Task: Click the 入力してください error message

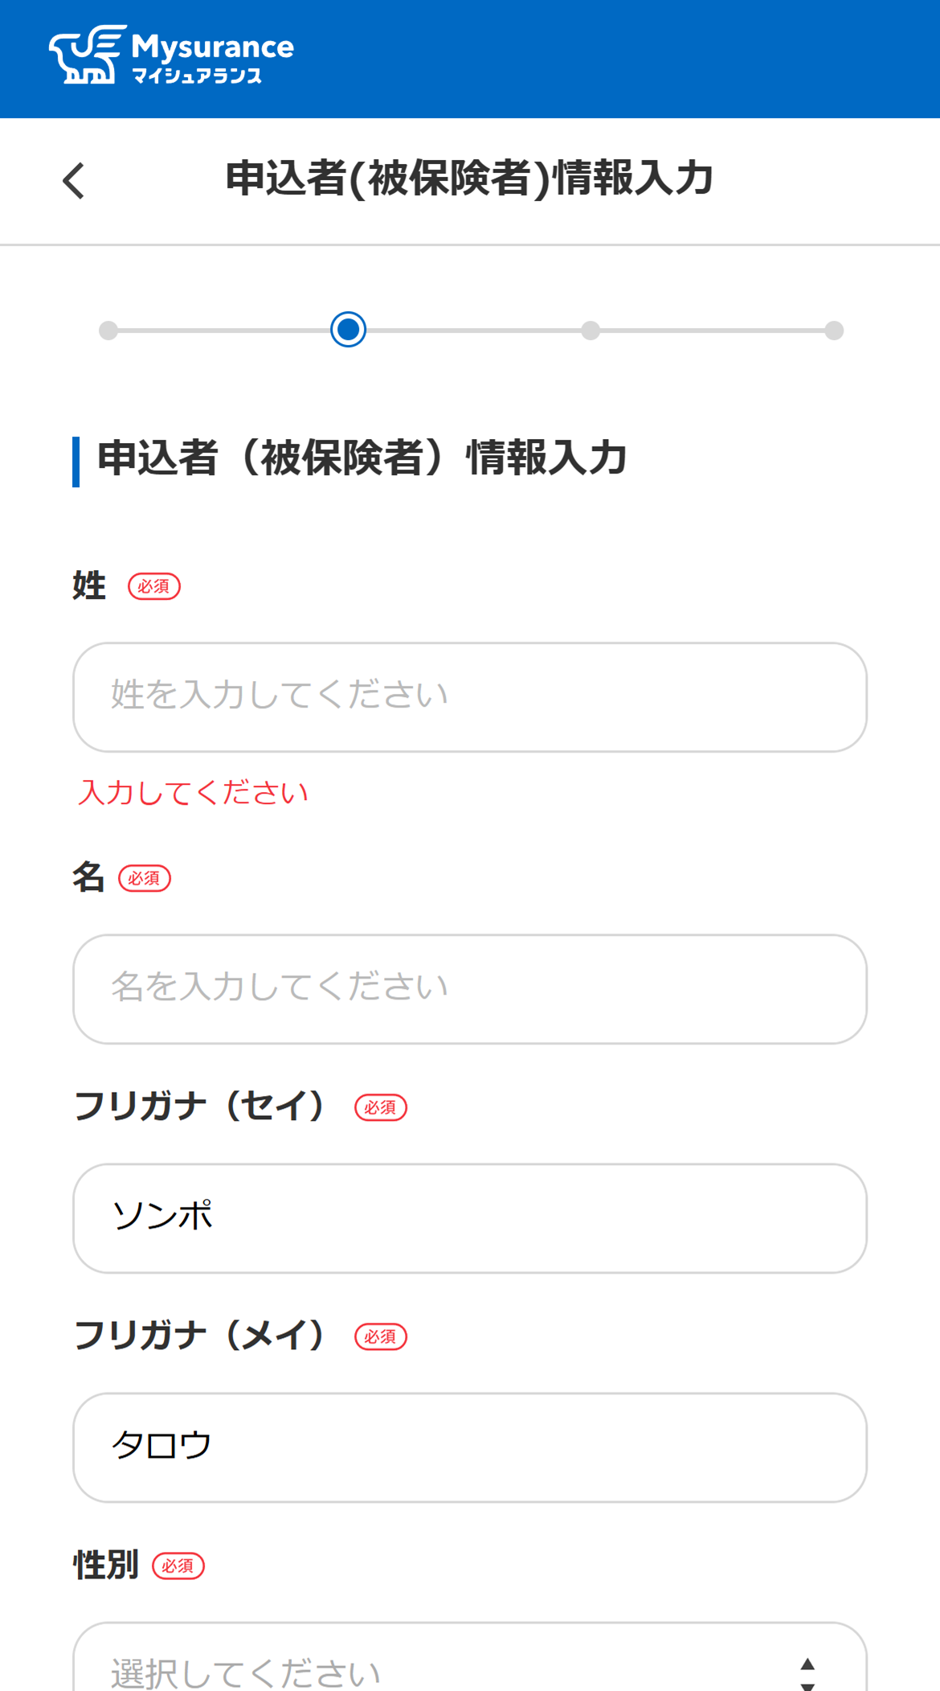Action: [x=194, y=792]
